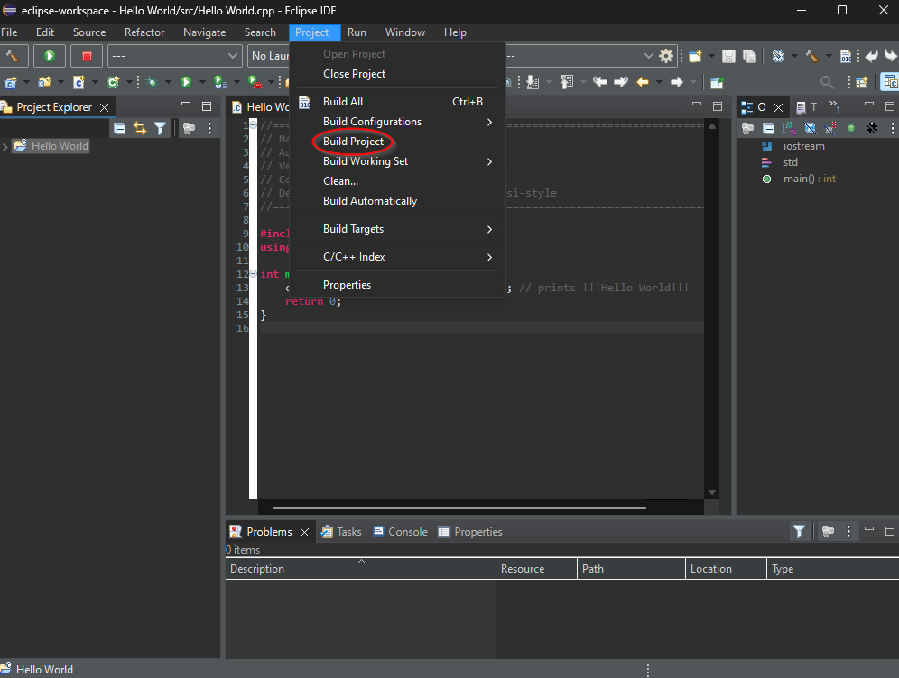Toggle Link with Editor in Project Explorer
The width and height of the screenshot is (899, 678).
140,128
